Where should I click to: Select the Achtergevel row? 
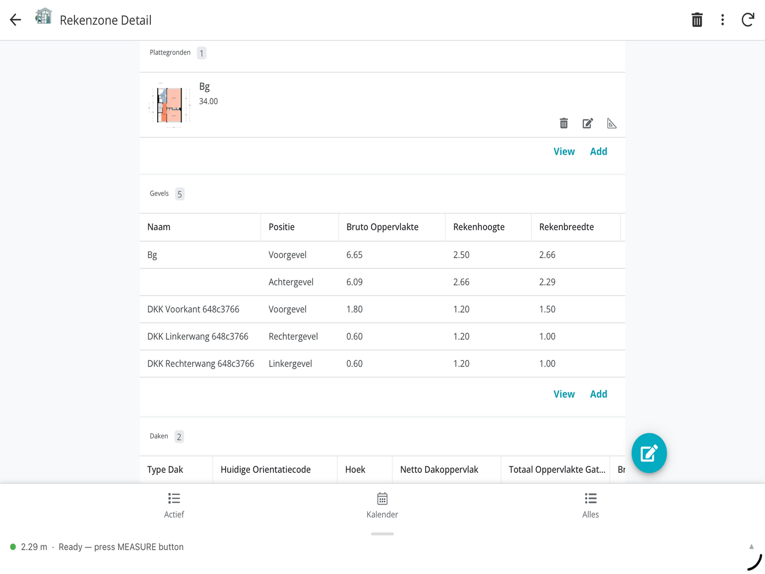click(382, 282)
